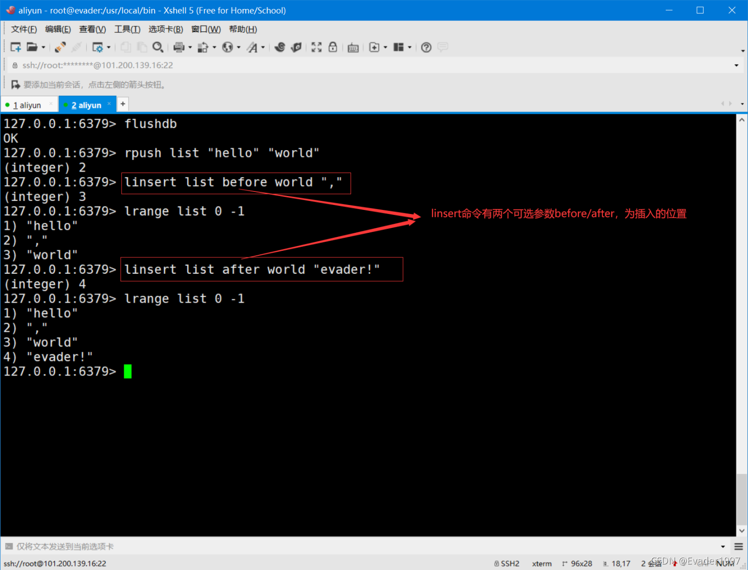
Task: Click the 96x28 terminal size indicator
Action: click(x=577, y=564)
